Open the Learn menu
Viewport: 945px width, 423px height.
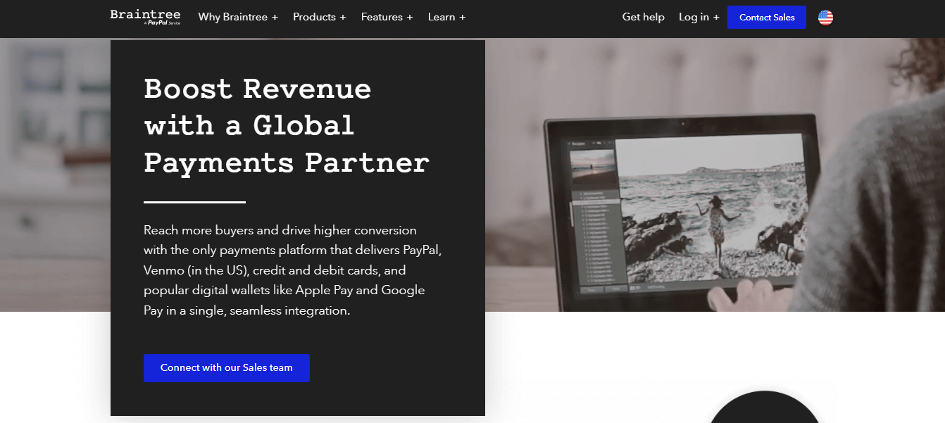[x=441, y=18]
